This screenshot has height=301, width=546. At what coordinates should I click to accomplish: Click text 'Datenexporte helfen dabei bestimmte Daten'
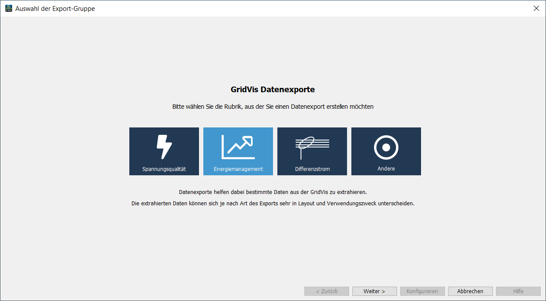point(232,192)
